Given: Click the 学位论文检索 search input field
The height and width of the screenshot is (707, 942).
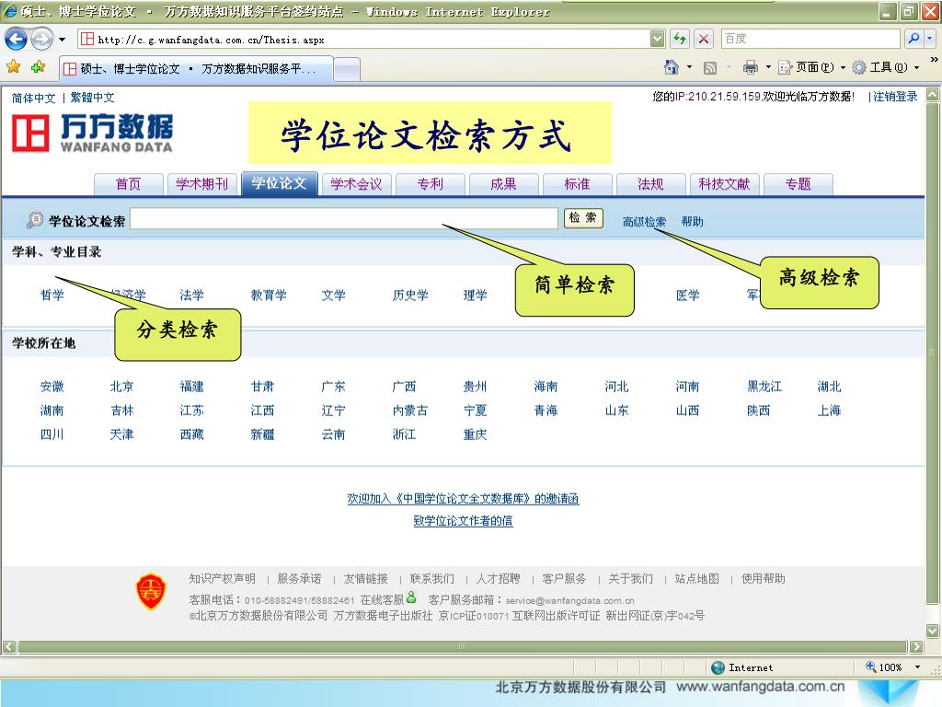Looking at the screenshot, I should [x=344, y=218].
